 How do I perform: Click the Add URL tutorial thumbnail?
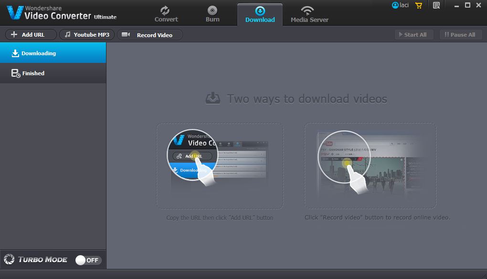tap(220, 166)
